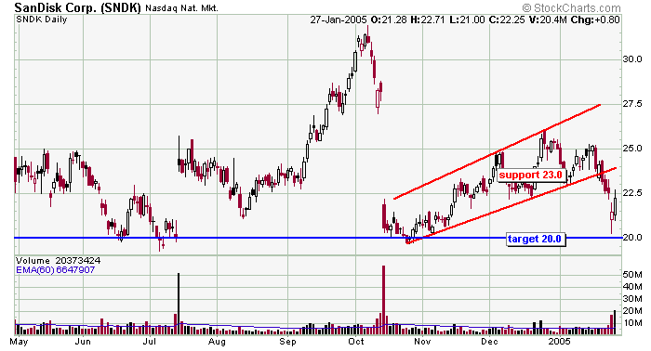Click the 30.0 price axis label
The image size is (651, 351).
[x=632, y=59]
